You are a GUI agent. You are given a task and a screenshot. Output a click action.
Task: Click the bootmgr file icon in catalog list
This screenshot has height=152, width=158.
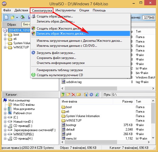pos(63,125)
